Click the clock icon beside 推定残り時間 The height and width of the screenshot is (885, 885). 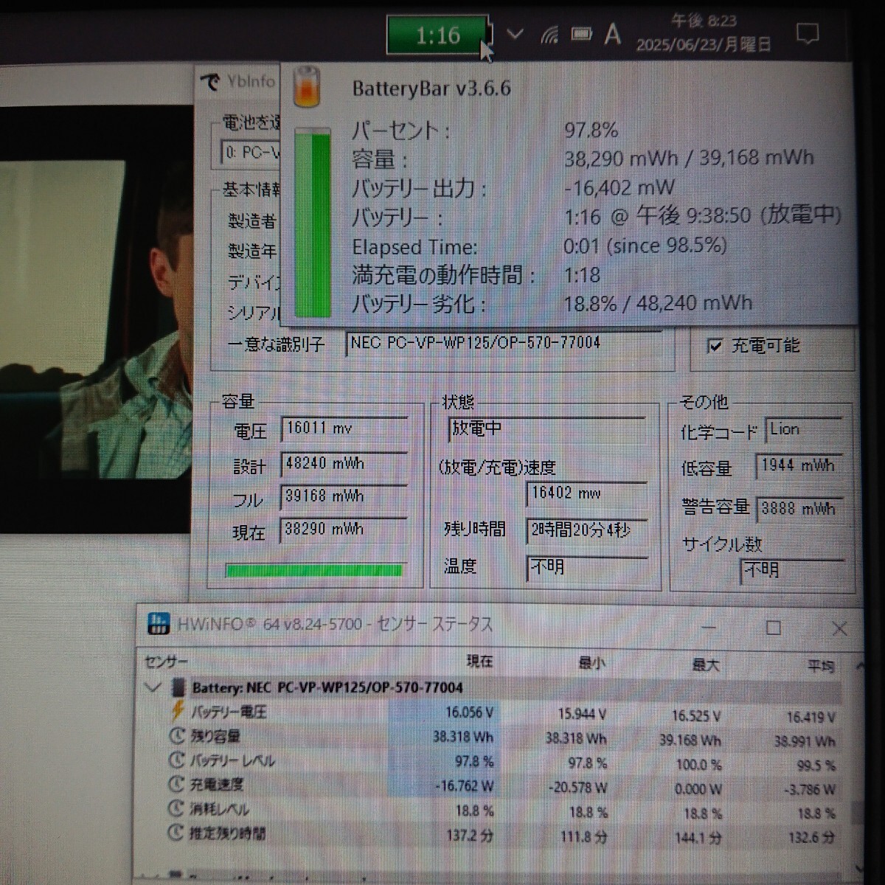click(x=176, y=833)
